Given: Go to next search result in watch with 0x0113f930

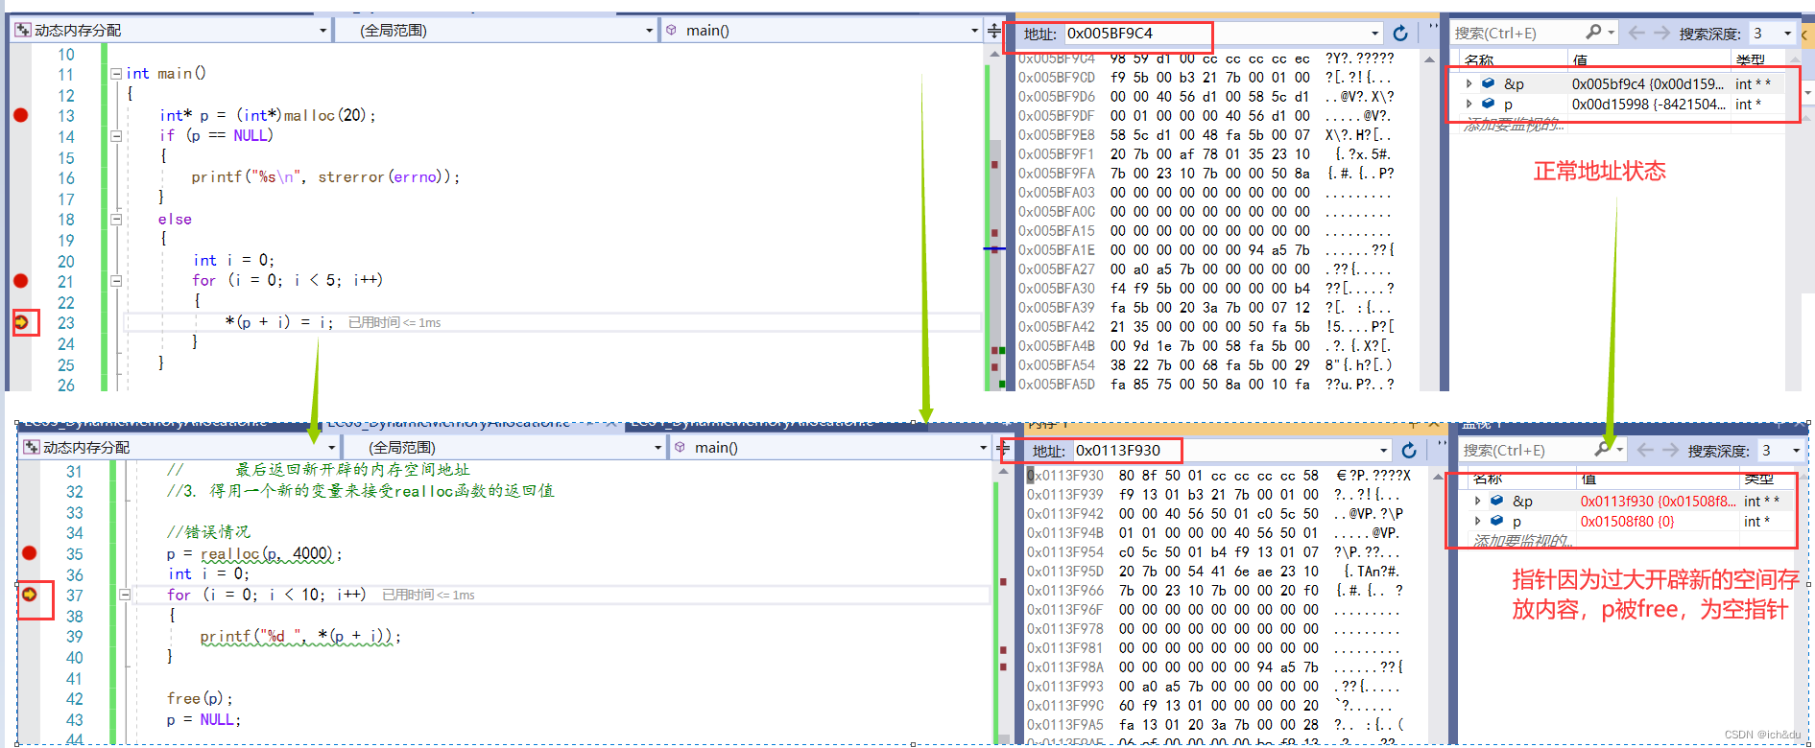Looking at the screenshot, I should pyautogui.click(x=1671, y=450).
